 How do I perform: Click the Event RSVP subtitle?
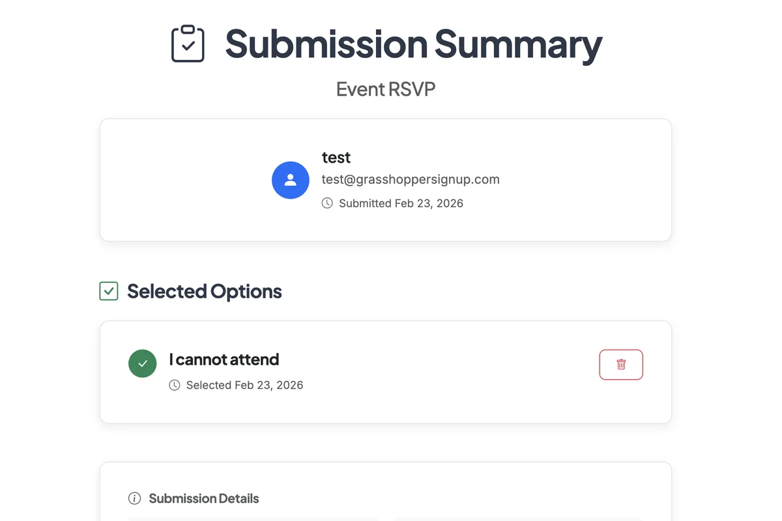click(x=386, y=89)
